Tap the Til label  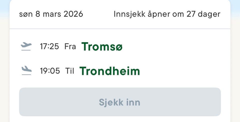point(70,71)
